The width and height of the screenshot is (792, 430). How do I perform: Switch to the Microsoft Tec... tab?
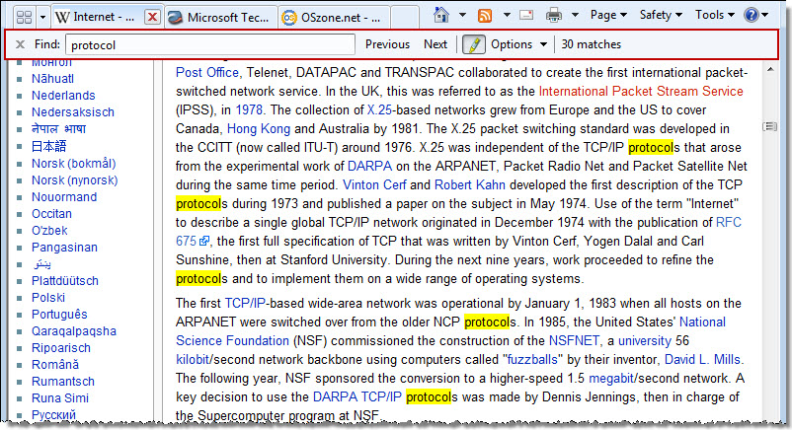pyautogui.click(x=221, y=17)
